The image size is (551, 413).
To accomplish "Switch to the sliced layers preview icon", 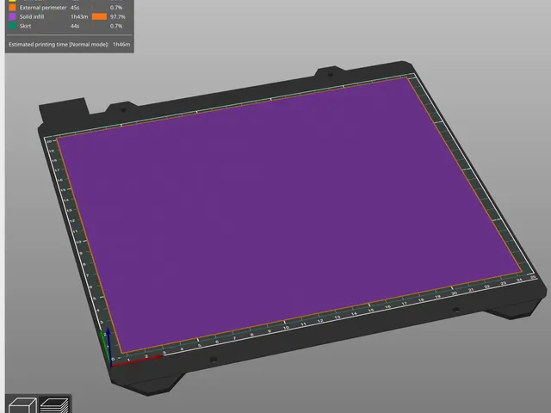I will pos(54,405).
